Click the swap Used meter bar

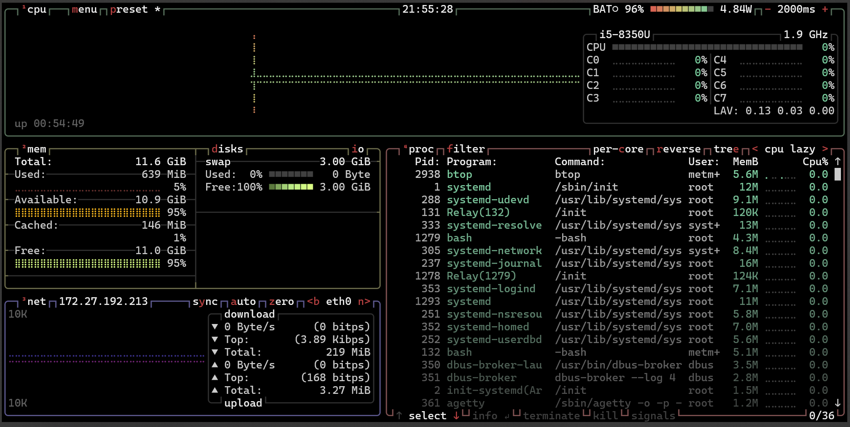pos(291,174)
